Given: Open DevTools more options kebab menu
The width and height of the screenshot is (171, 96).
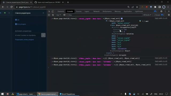Looking at the screenshot, I should 165,11.
